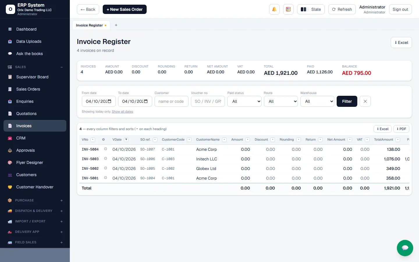Click the Voucher no input field
419x262 pixels.
(x=208, y=101)
